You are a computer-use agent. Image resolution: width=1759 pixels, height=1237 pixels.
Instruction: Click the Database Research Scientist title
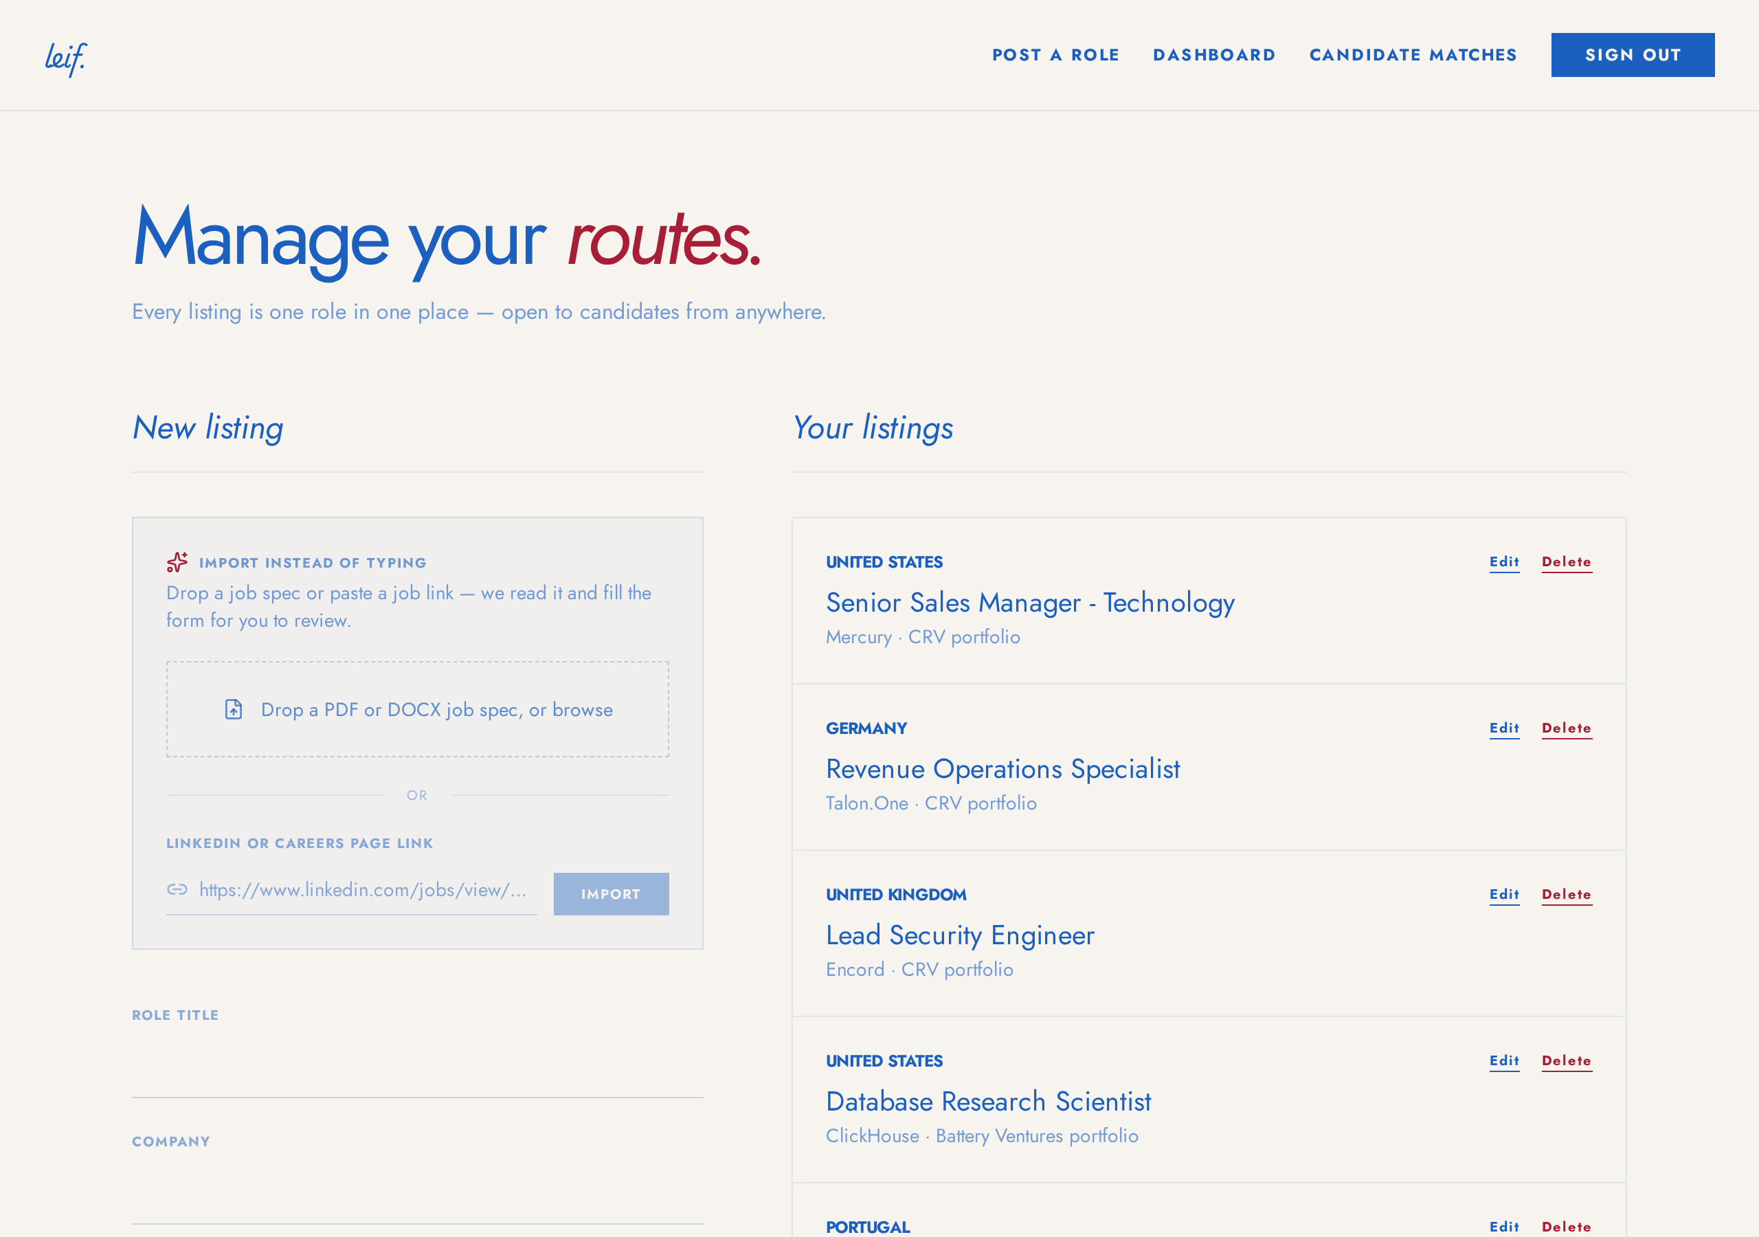point(988,1102)
